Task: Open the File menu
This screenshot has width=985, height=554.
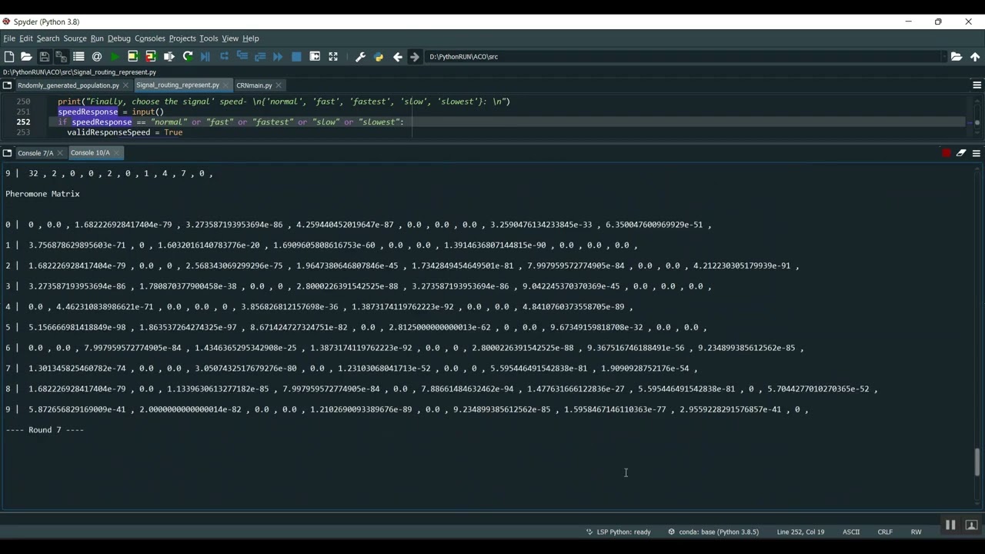Action: tap(9, 38)
